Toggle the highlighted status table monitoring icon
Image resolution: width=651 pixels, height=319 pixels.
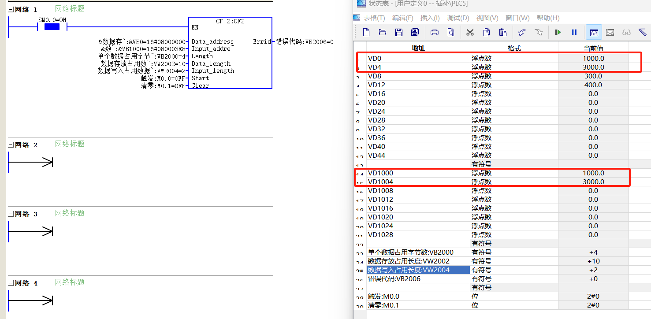[594, 32]
